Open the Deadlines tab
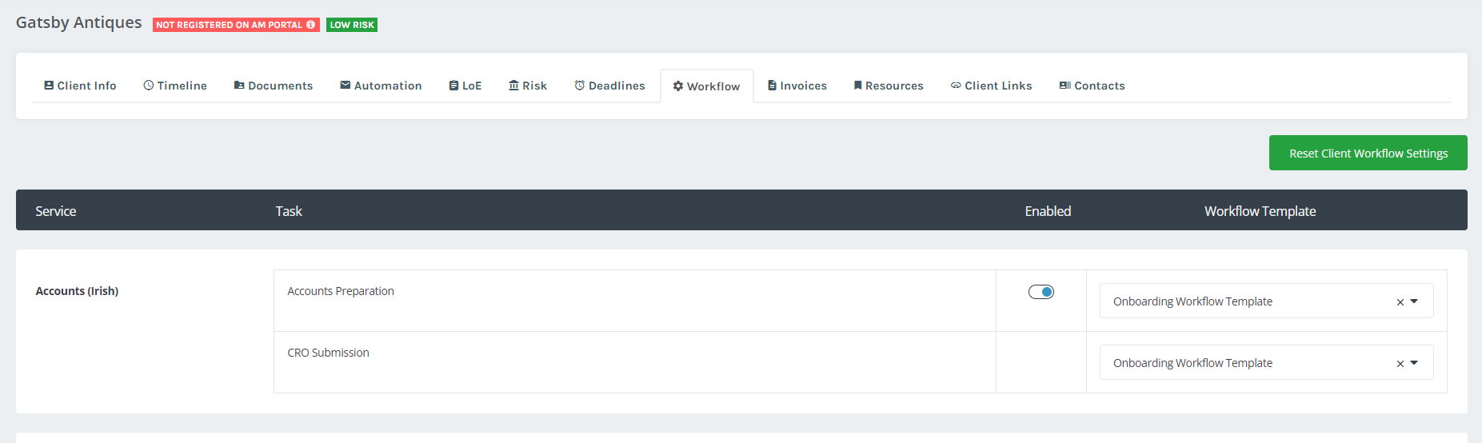The height and width of the screenshot is (443, 1482). (x=609, y=86)
